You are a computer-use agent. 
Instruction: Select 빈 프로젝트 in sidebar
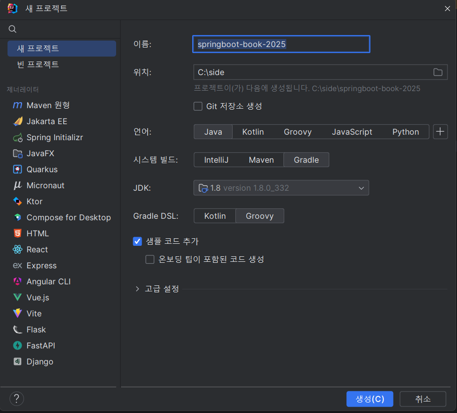[62, 65]
